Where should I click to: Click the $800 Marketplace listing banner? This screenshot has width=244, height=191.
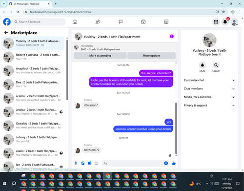click(125, 48)
